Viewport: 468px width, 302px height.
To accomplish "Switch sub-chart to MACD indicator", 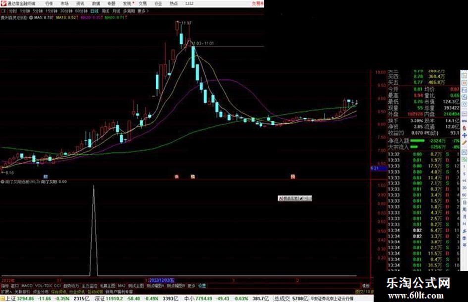I will pyautogui.click(x=27, y=286).
